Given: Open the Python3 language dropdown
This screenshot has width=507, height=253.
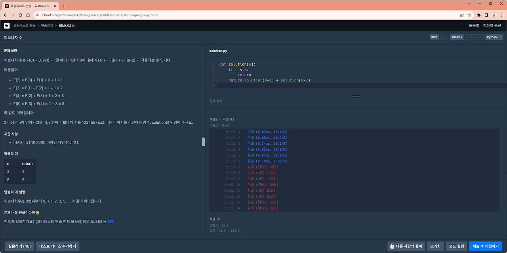Looking at the screenshot, I should tap(494, 37).
